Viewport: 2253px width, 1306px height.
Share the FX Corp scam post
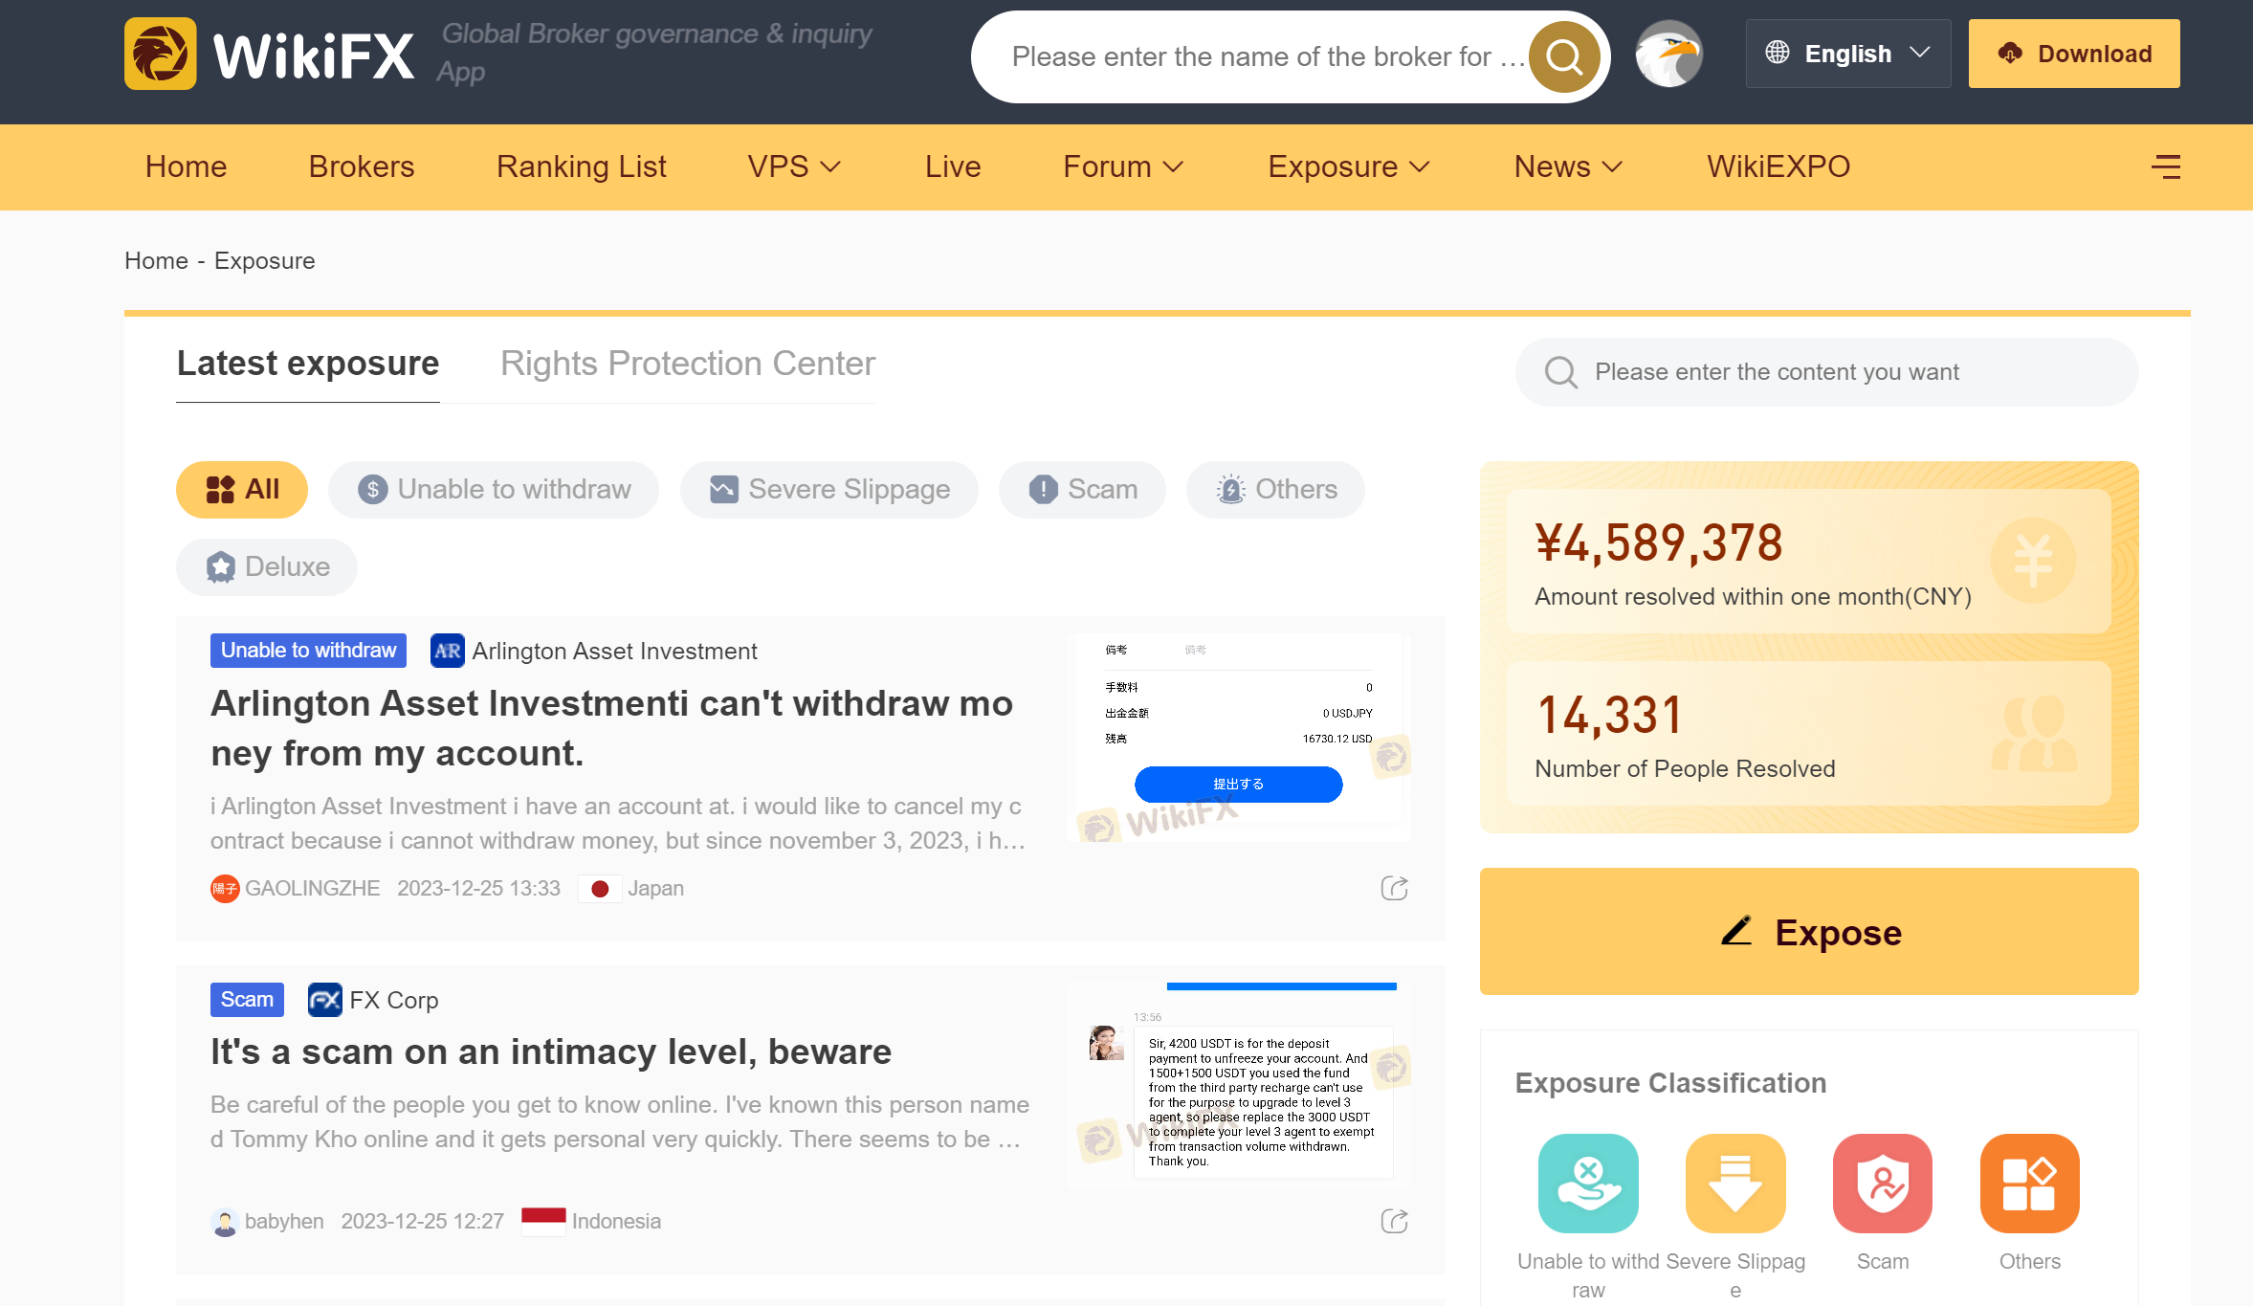[x=1394, y=1221]
